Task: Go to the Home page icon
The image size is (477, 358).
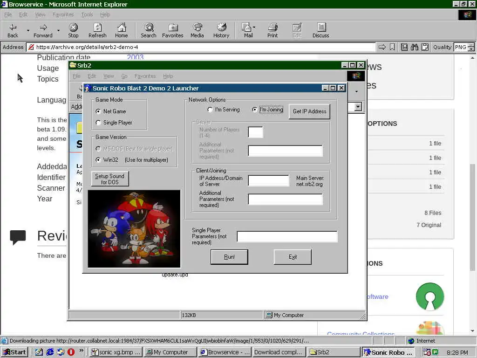Action: pos(122,30)
